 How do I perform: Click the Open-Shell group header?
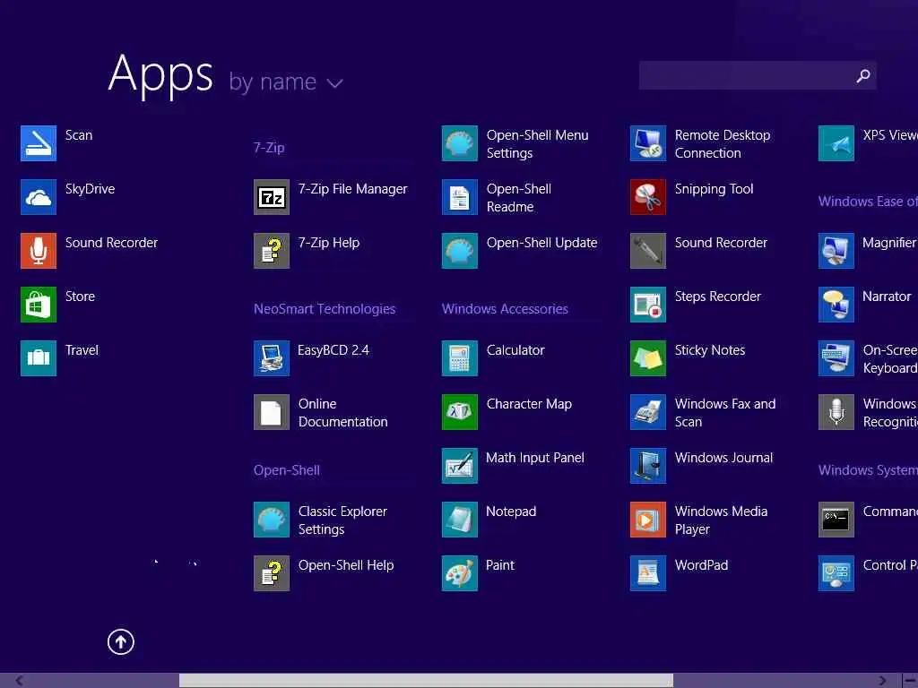click(x=286, y=470)
